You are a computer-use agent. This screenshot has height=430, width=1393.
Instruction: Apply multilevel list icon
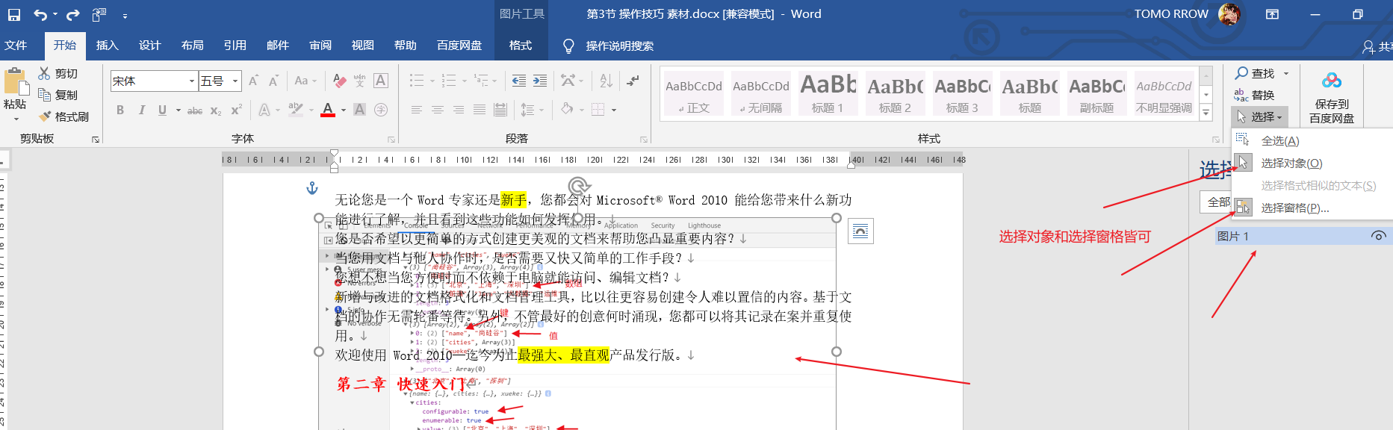click(x=480, y=81)
